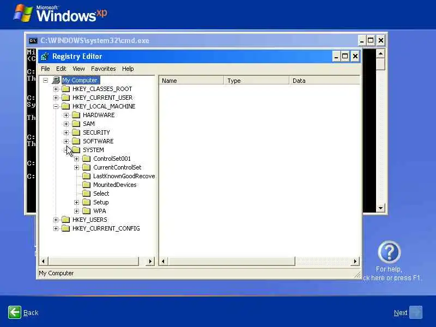Collapse the My Computer root node
436x327 pixels.
pyautogui.click(x=46, y=80)
